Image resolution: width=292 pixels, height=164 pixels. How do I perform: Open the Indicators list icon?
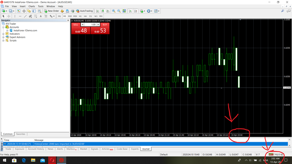tap(142, 11)
